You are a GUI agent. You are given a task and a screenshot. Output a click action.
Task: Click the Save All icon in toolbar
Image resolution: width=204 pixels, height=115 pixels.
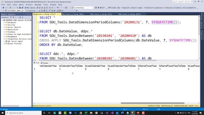click(x=22, y=8)
